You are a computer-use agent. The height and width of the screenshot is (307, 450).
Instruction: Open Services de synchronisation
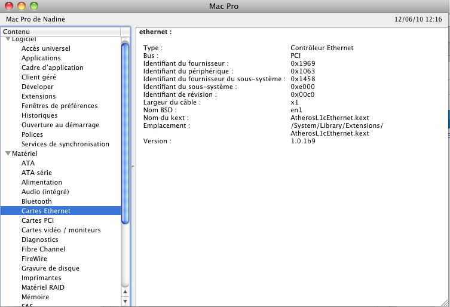65,144
